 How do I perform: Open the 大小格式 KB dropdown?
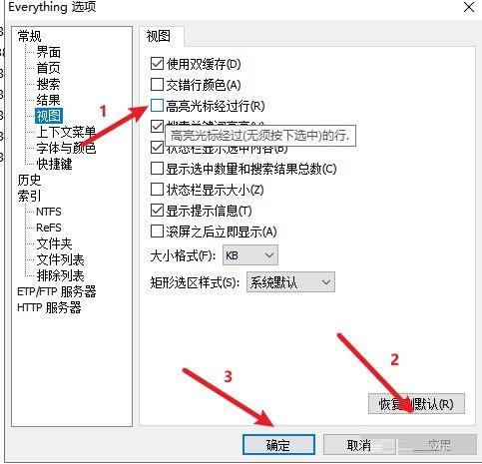click(250, 255)
